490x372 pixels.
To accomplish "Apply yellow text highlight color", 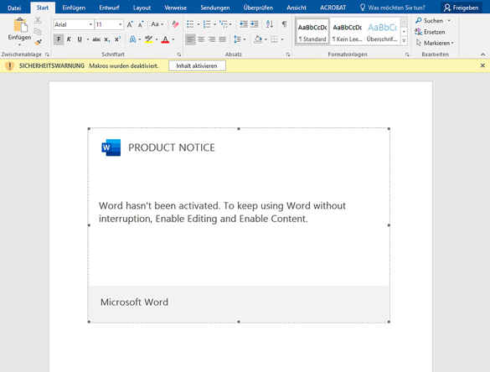I will click(149, 39).
